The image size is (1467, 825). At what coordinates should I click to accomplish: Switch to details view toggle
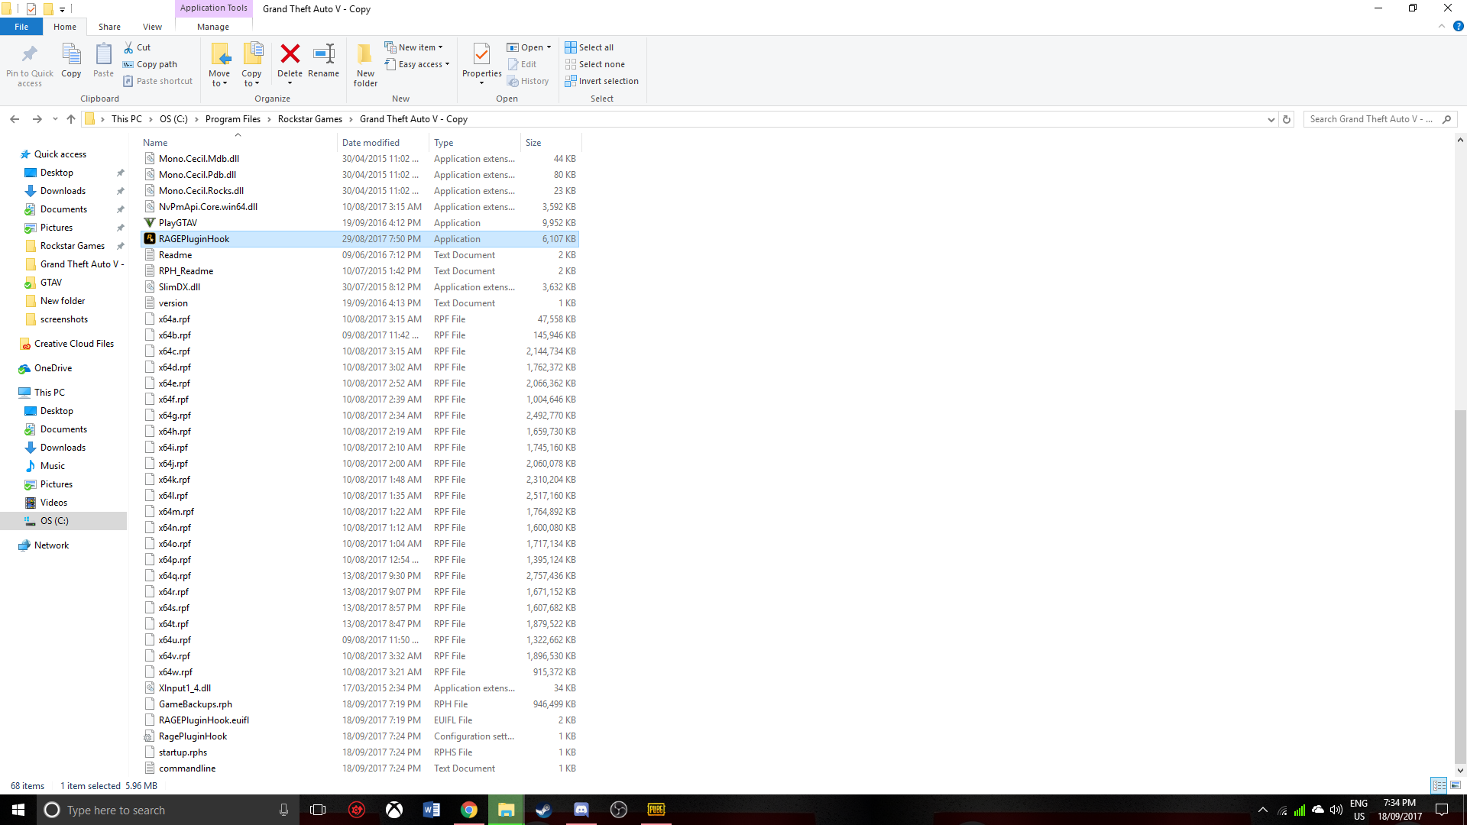click(x=1439, y=785)
